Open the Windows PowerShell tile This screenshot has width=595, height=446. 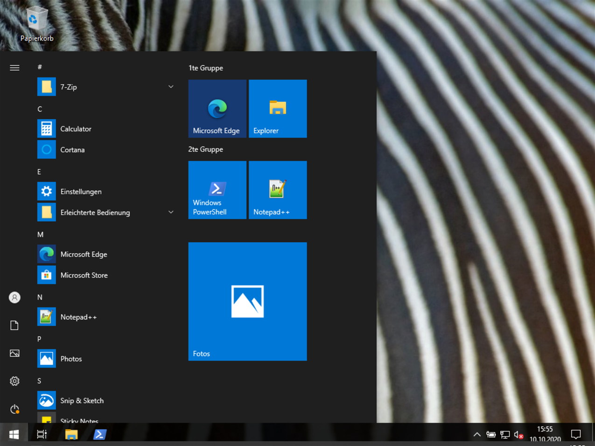pos(217,190)
